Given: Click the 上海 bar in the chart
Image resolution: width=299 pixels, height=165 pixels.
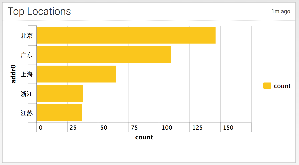Looking at the screenshot, I should point(76,74).
